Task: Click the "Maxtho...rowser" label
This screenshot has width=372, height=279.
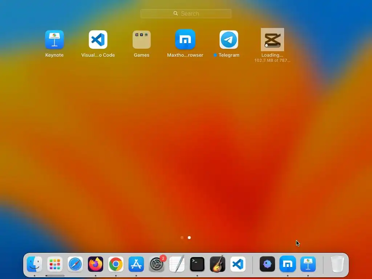Action: [x=185, y=55]
